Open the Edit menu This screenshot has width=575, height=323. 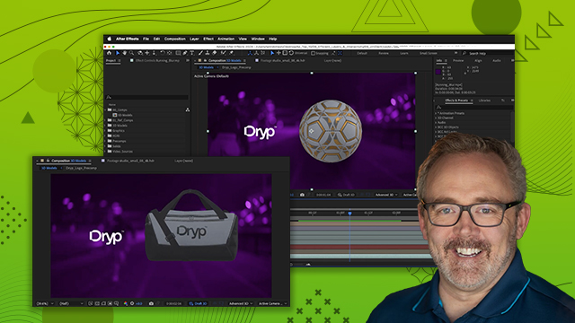pyautogui.click(x=156, y=39)
